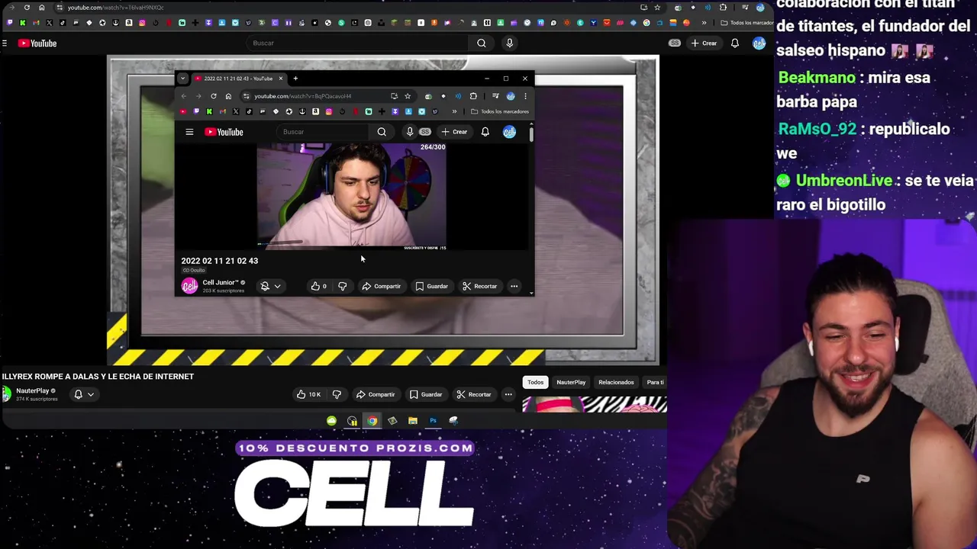Image resolution: width=977 pixels, height=549 pixels.
Task: Click Guardar under Cell Junior video
Action: click(431, 286)
